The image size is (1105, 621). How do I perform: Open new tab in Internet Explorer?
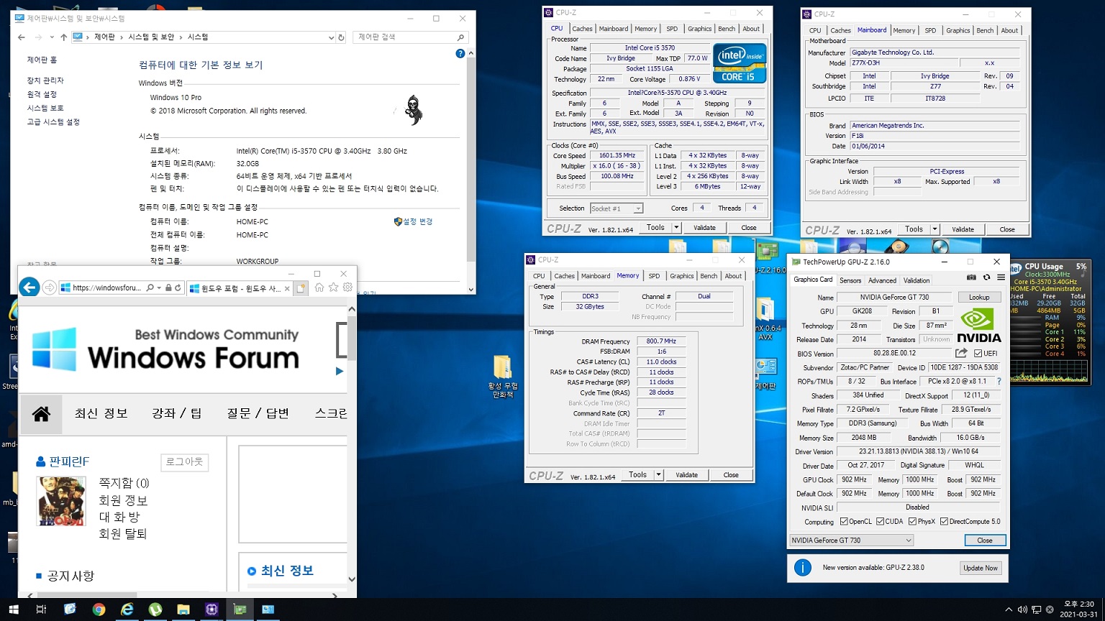301,288
